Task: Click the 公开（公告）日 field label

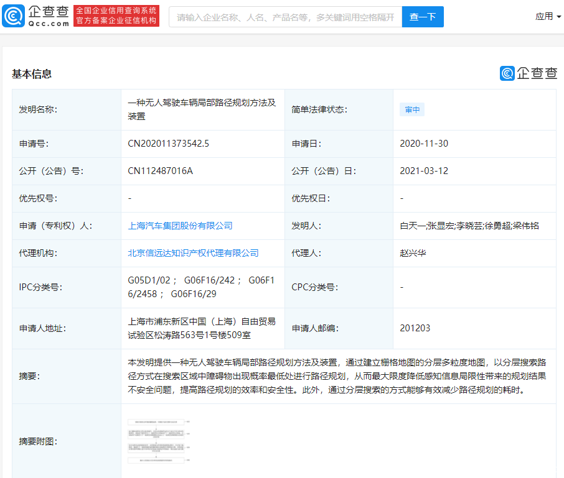Action: [324, 171]
